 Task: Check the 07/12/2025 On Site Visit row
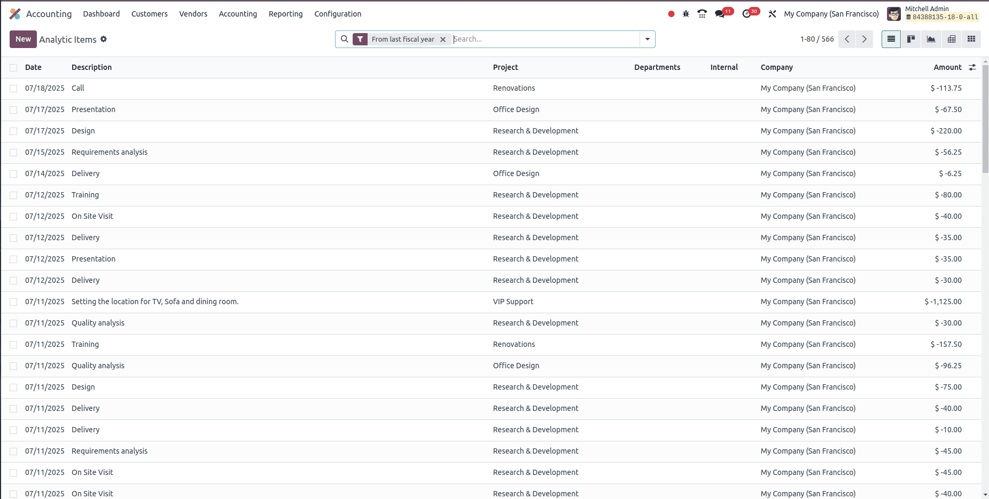click(x=13, y=217)
